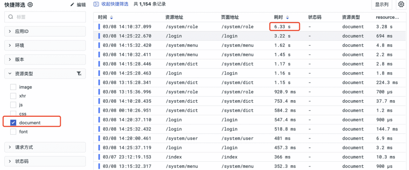Check the image resource type
Viewport: 409px width, 170px height.
(x=13, y=87)
